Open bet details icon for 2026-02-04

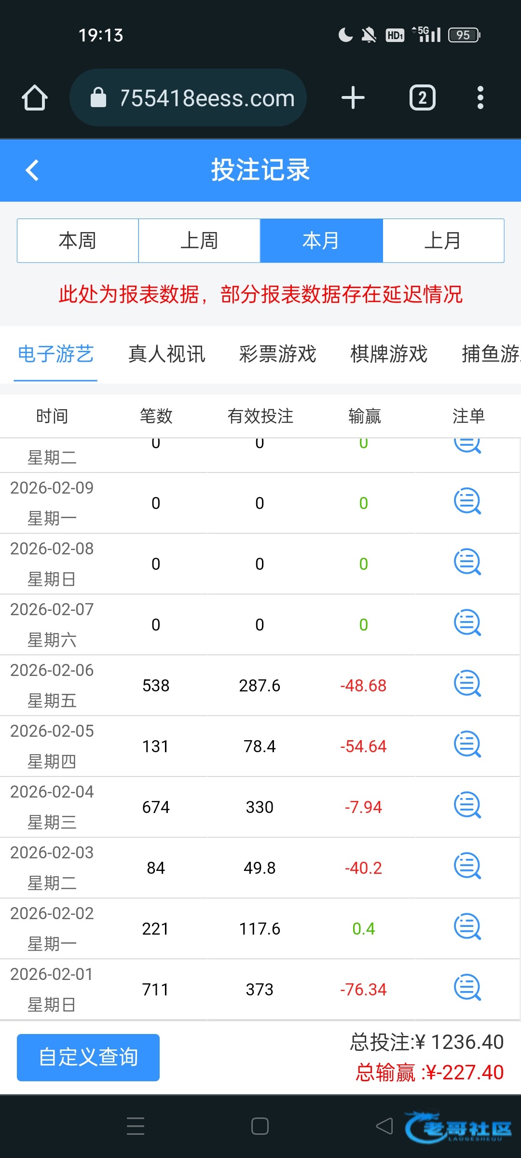[x=467, y=806]
